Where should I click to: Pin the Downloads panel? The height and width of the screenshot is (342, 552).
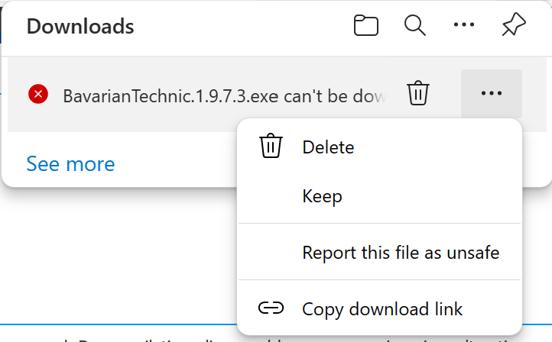514,24
